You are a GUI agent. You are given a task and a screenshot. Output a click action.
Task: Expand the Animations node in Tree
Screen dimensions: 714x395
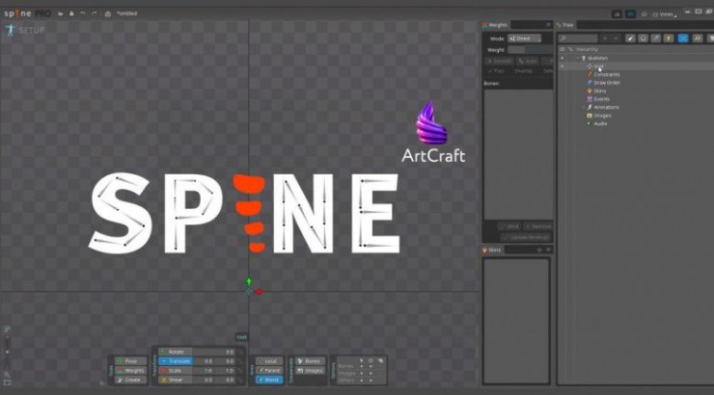(x=584, y=107)
